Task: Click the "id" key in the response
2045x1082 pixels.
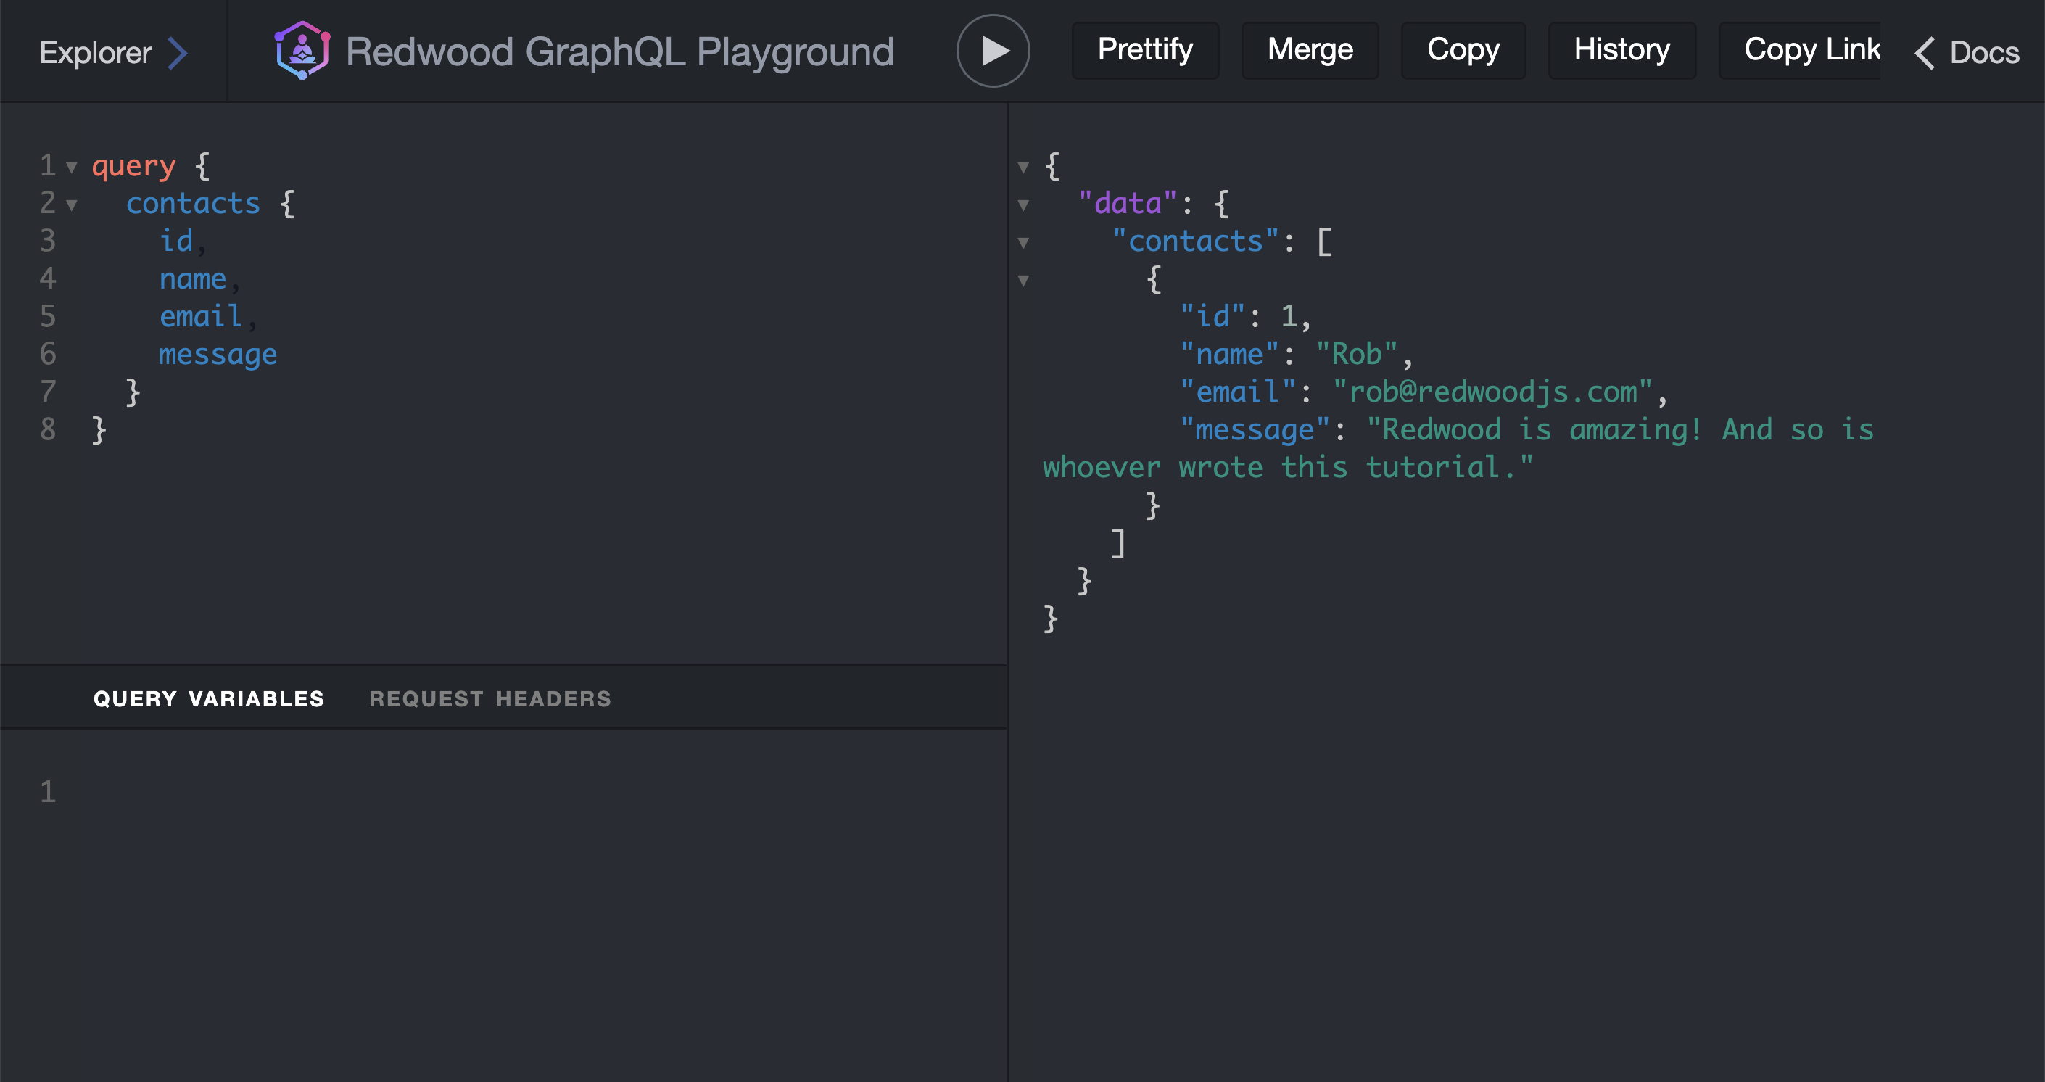Action: pos(1212,317)
